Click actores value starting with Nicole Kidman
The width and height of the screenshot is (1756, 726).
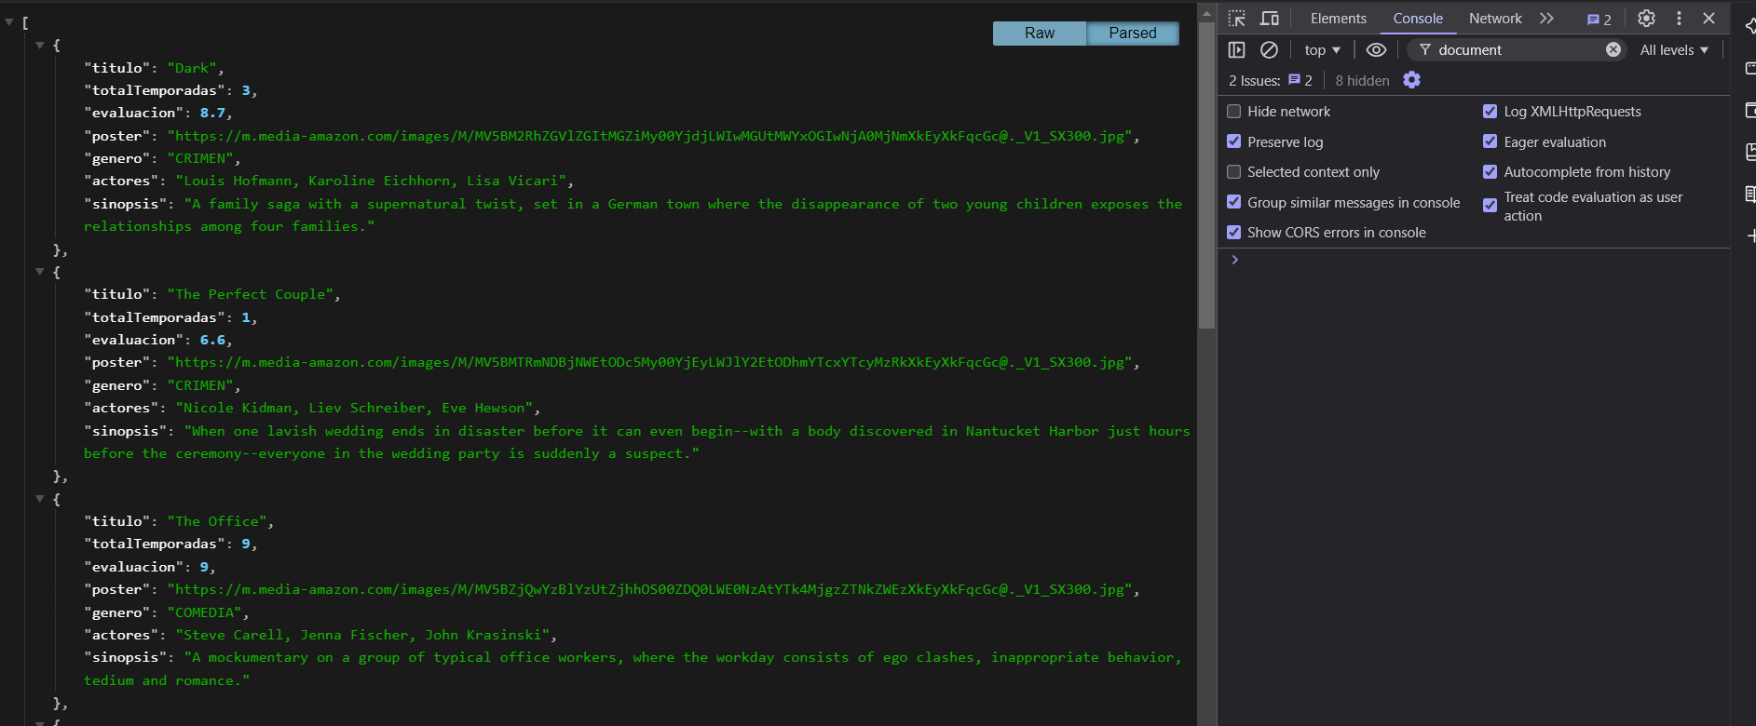click(354, 408)
